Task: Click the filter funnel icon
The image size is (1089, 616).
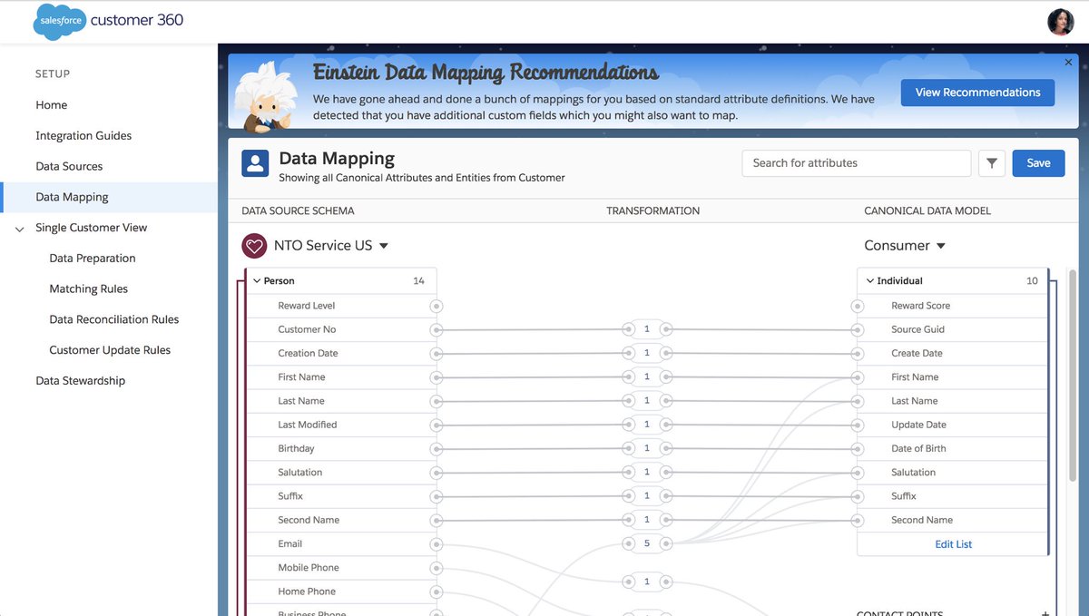Action: [992, 163]
